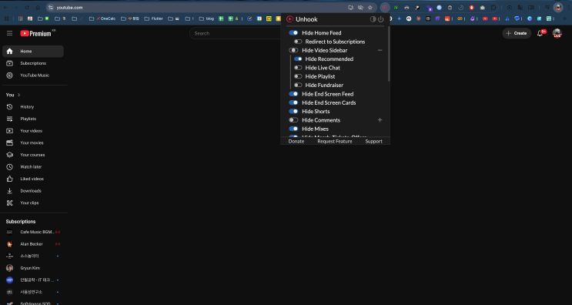Click the Create button
Image resolution: width=572 pixels, height=305 pixels.
[x=517, y=33]
